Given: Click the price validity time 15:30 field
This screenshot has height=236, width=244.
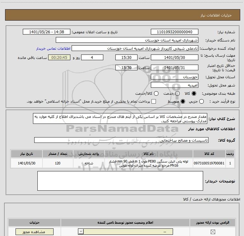Looking at the screenshot, I should 126,68.
